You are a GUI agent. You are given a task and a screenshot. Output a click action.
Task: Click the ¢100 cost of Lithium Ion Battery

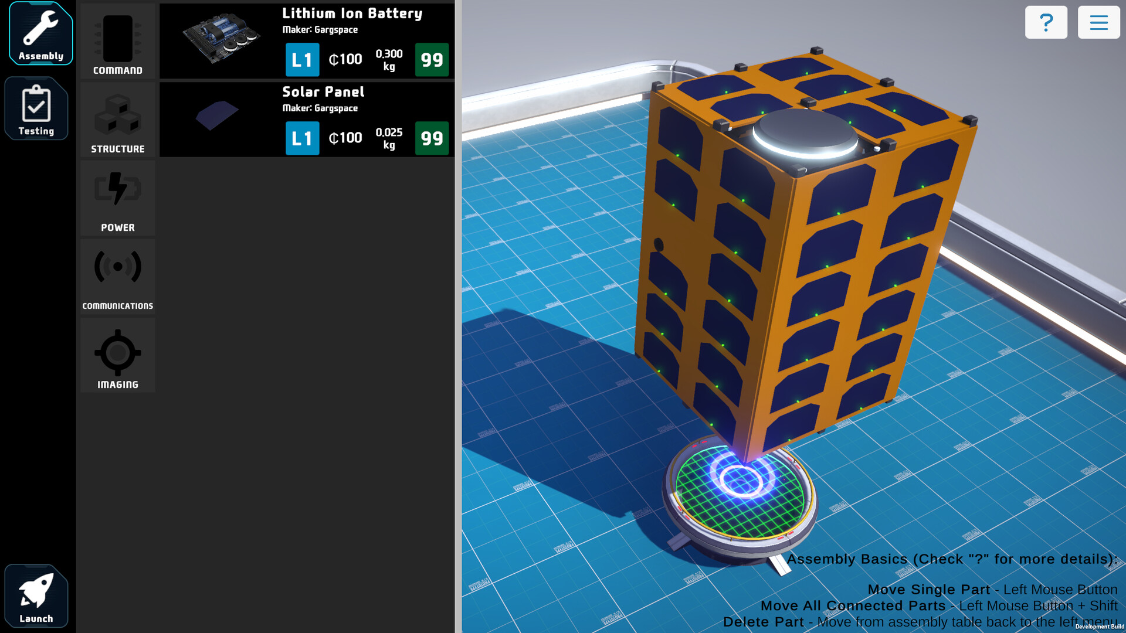point(345,59)
